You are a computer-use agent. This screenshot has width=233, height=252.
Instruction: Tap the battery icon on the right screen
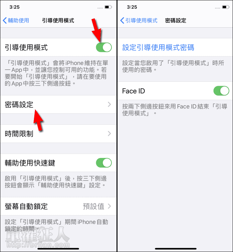226,7
